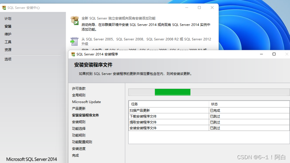Screen dimensions: 290x163
Task: Click the 提取安装程序文件 task row
Action: click(209, 122)
